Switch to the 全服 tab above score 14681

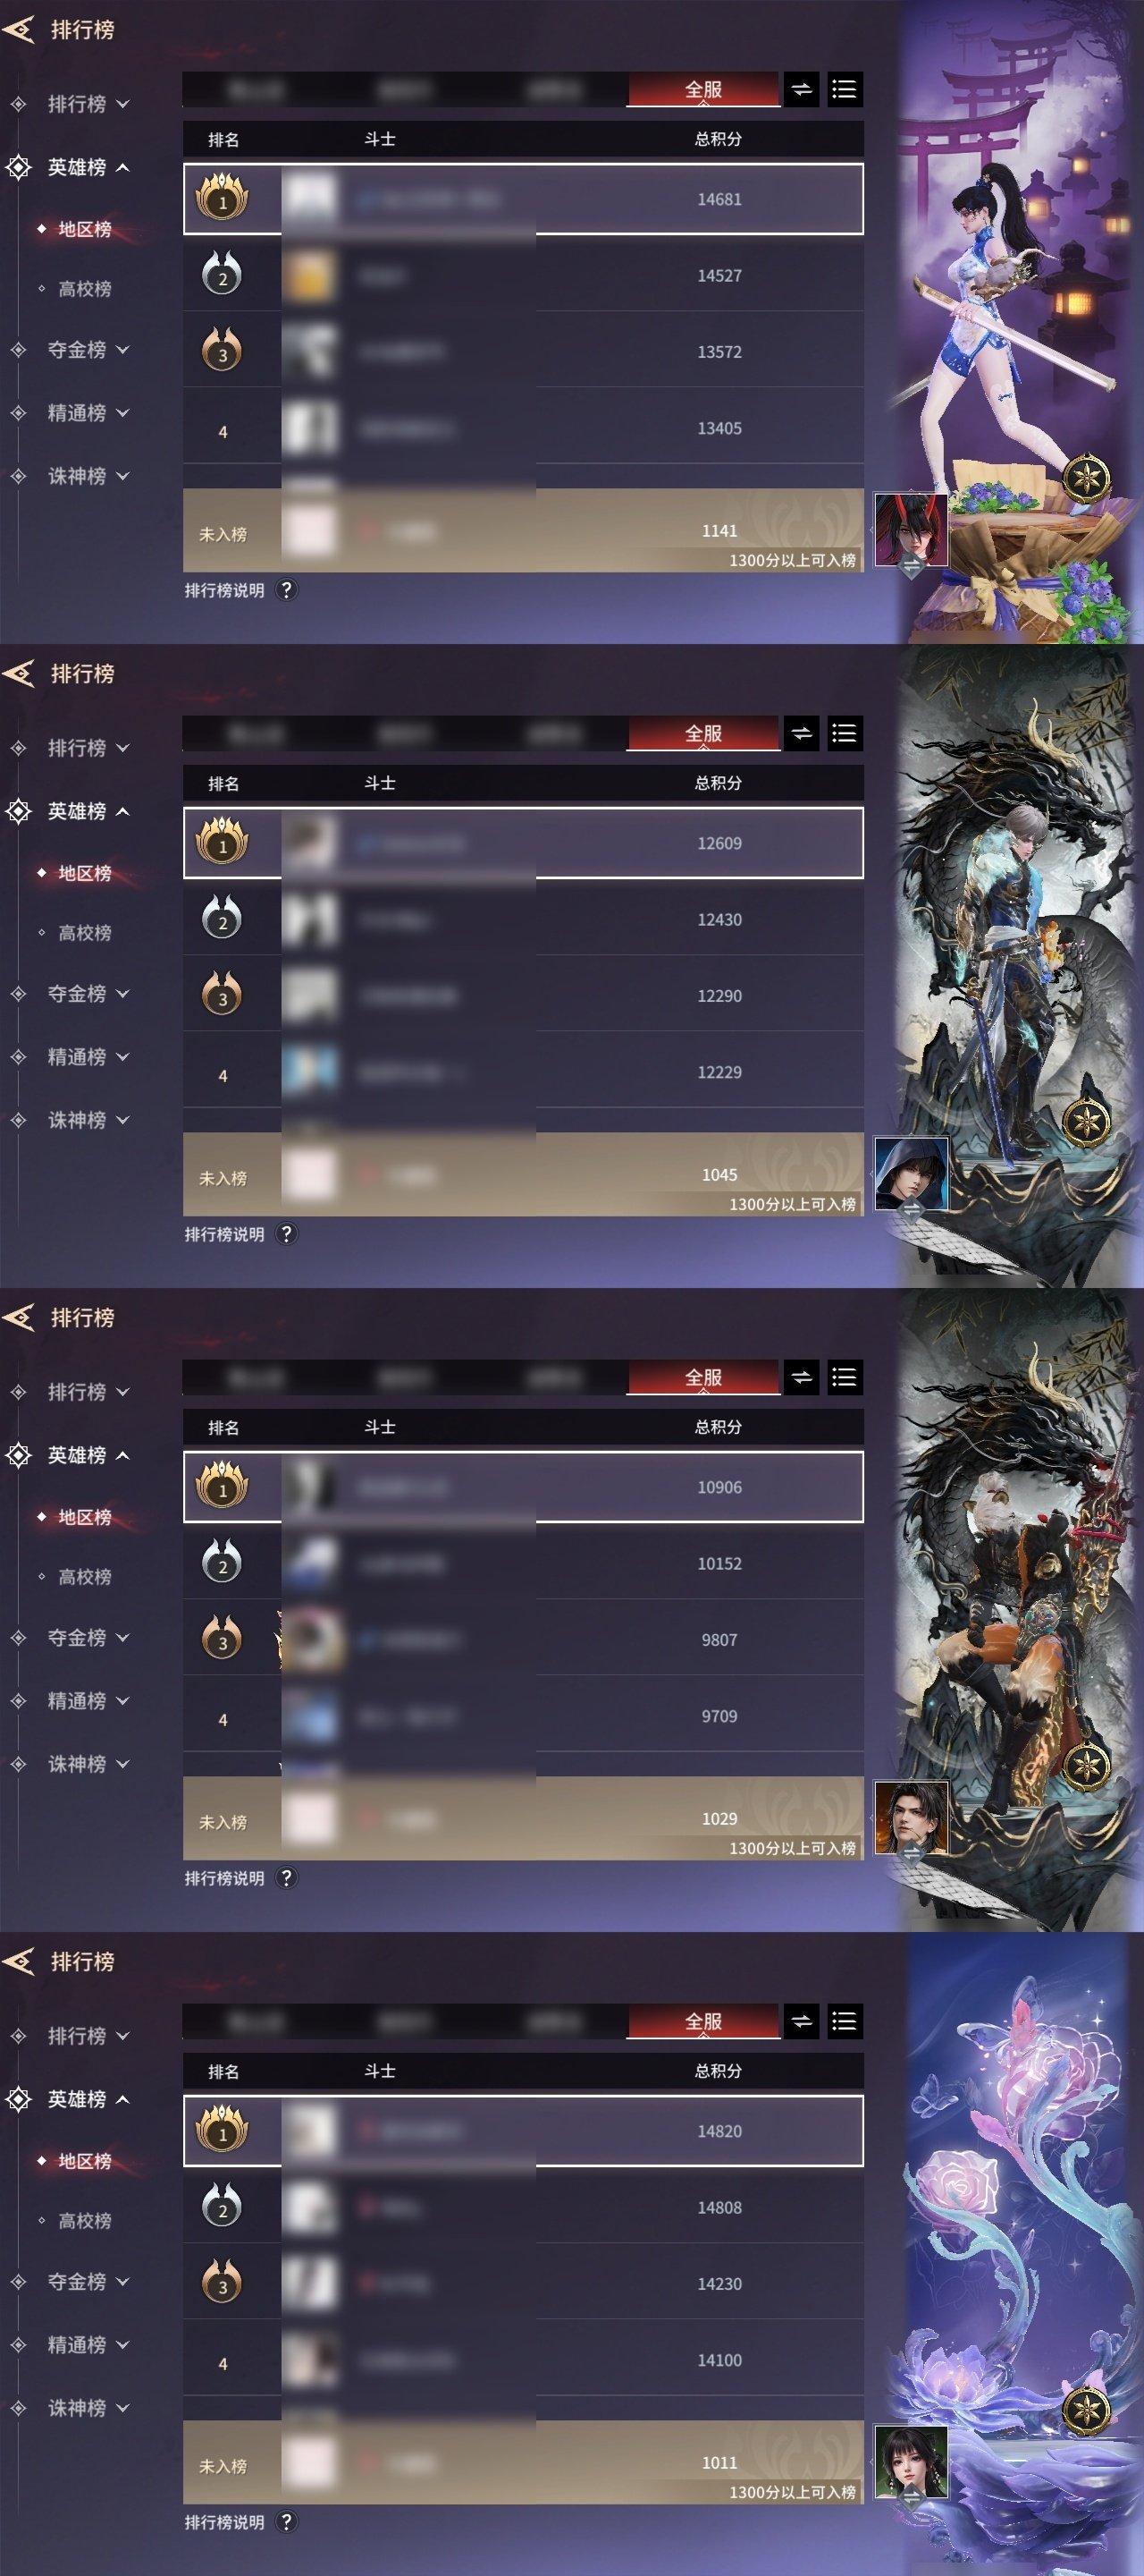(703, 90)
